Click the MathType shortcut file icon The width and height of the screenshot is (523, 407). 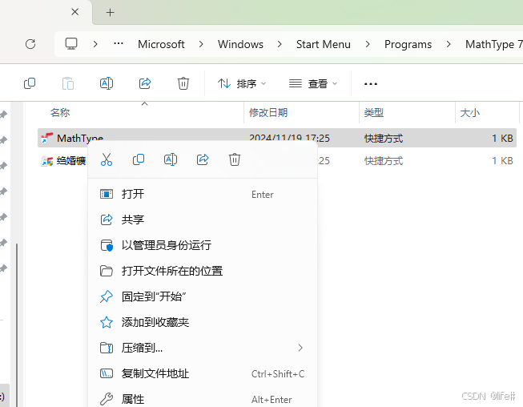coord(47,138)
